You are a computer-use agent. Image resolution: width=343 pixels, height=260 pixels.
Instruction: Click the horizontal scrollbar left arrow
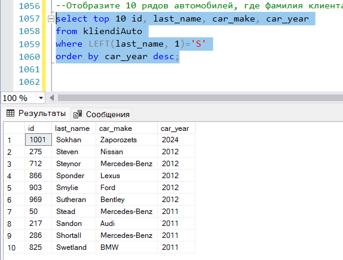point(52,98)
